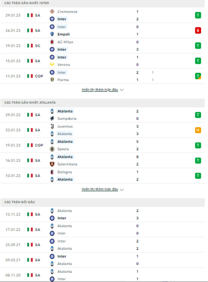Click the Cremonese club crest icon
This screenshot has width=208, height=282.
point(52,12)
